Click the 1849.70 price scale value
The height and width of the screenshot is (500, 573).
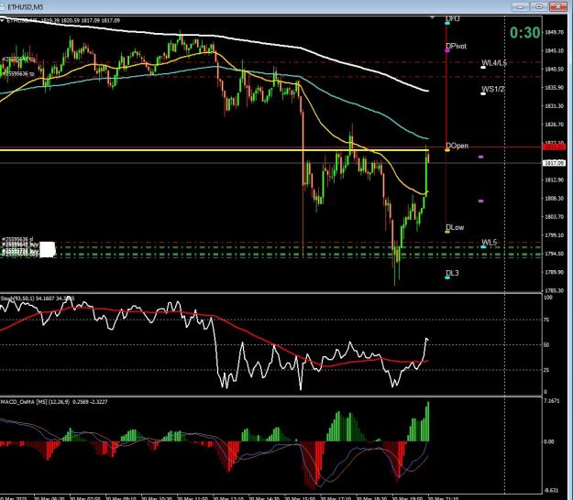coord(554,32)
